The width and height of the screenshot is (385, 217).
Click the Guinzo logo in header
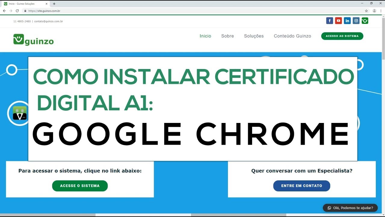33,39
